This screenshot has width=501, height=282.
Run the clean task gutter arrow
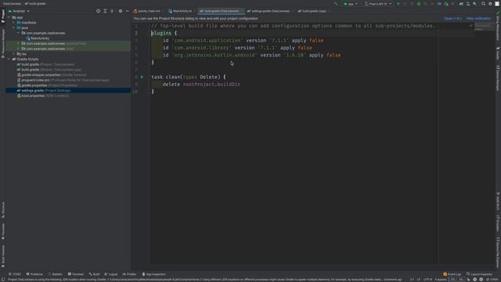142,77
